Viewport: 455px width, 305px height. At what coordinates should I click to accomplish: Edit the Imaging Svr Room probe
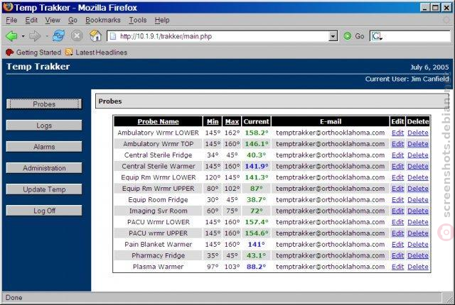point(397,211)
